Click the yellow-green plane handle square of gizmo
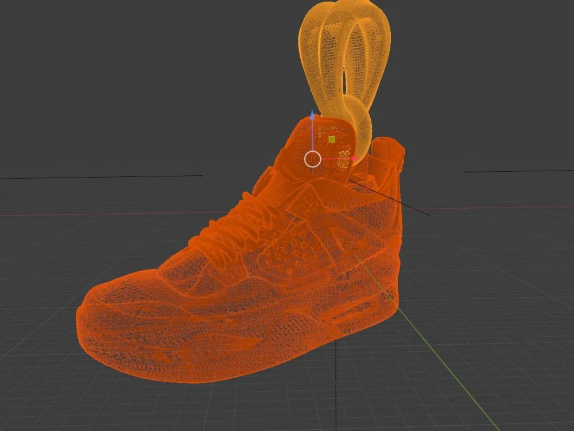 click(x=332, y=139)
